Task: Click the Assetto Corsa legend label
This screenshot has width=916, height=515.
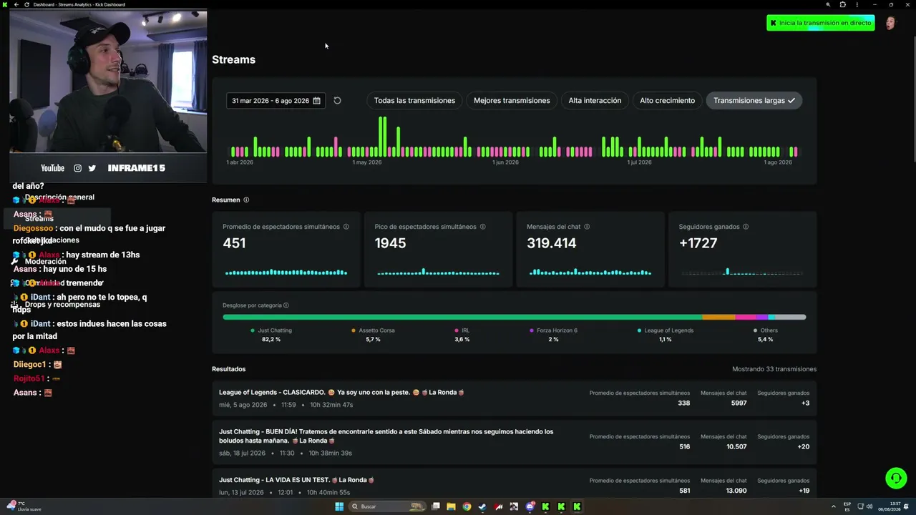Action: [x=376, y=330]
